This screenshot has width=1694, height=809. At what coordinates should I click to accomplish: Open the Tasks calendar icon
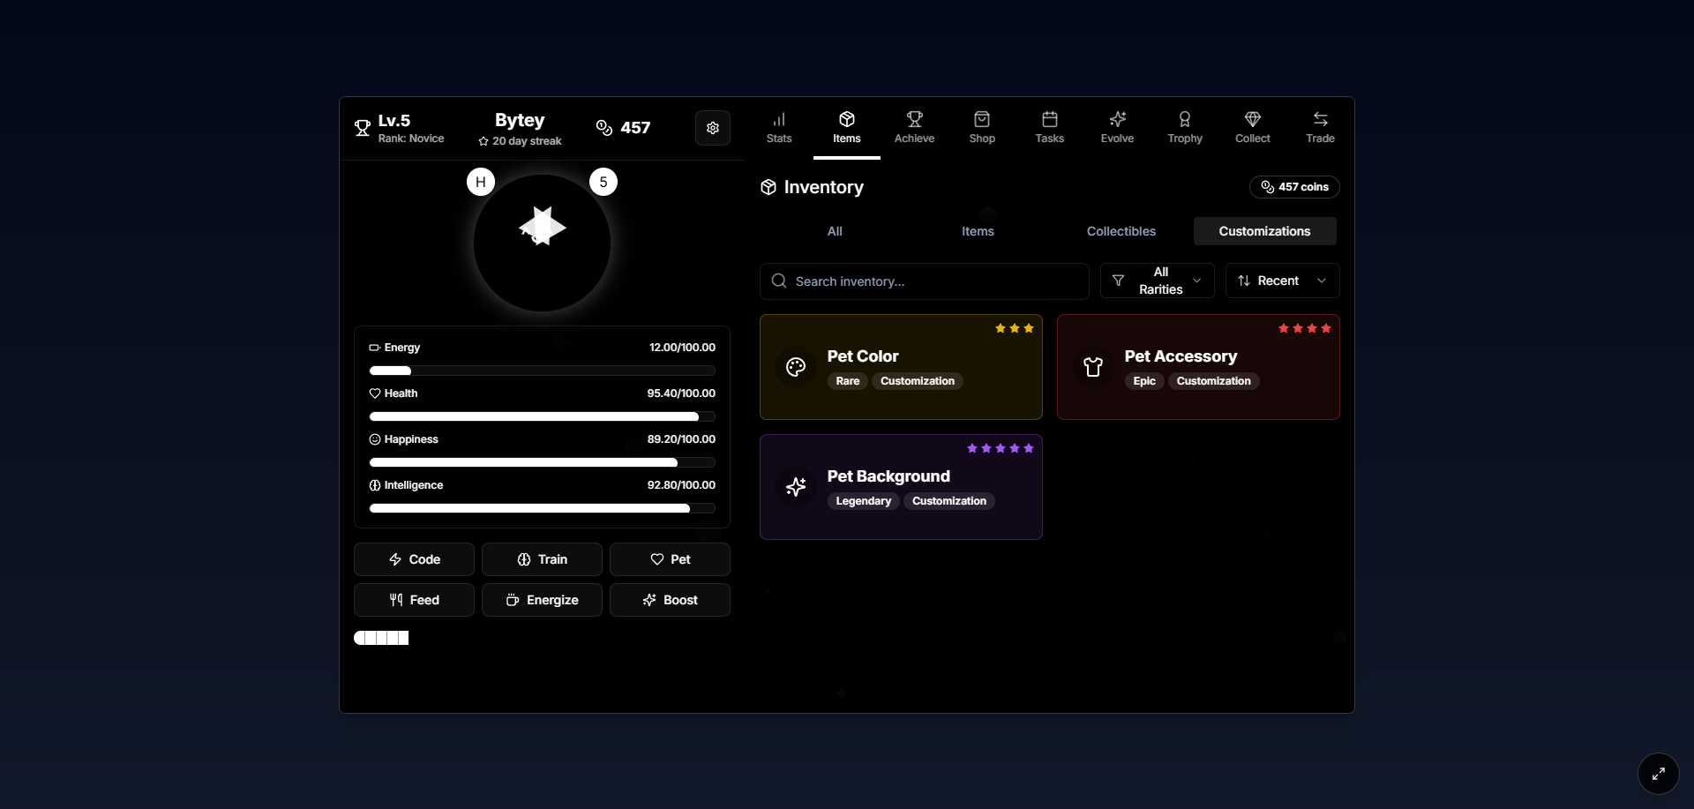1049,127
